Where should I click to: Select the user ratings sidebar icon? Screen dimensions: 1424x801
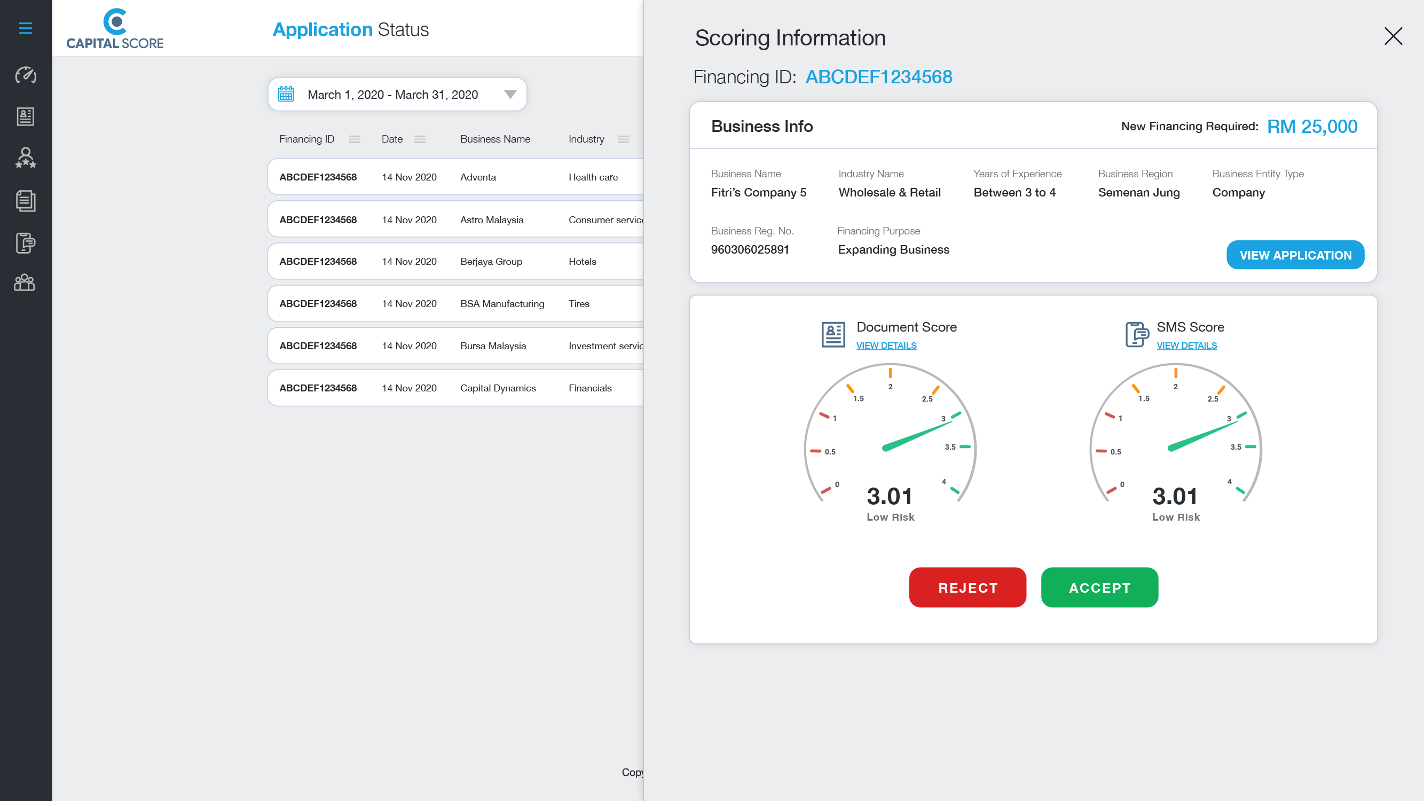26,158
